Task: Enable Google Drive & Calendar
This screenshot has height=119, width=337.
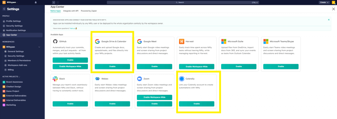Action: [x=113, y=67]
